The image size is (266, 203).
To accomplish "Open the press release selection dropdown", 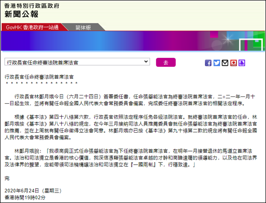I will pyautogui.click(x=77, y=62).
